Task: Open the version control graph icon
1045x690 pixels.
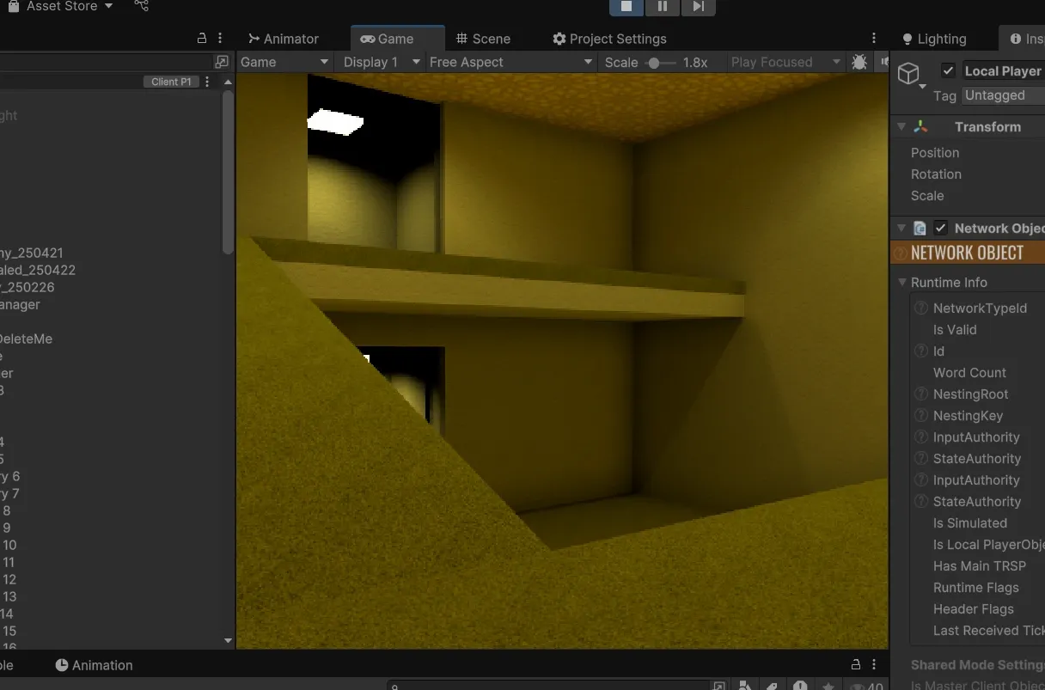Action: (x=142, y=6)
